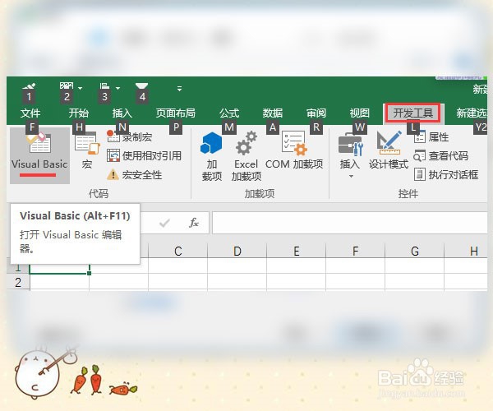The width and height of the screenshot is (493, 411).
Task: Click the fourth Quick Access toolbar icon
Action: tap(141, 86)
